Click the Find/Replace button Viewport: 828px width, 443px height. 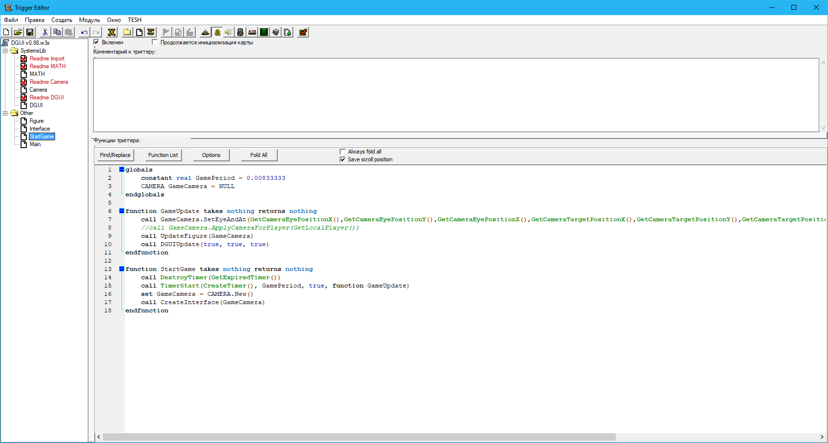[x=115, y=155]
